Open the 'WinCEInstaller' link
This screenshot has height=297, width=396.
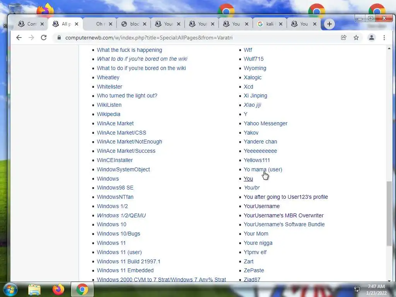[x=114, y=160]
